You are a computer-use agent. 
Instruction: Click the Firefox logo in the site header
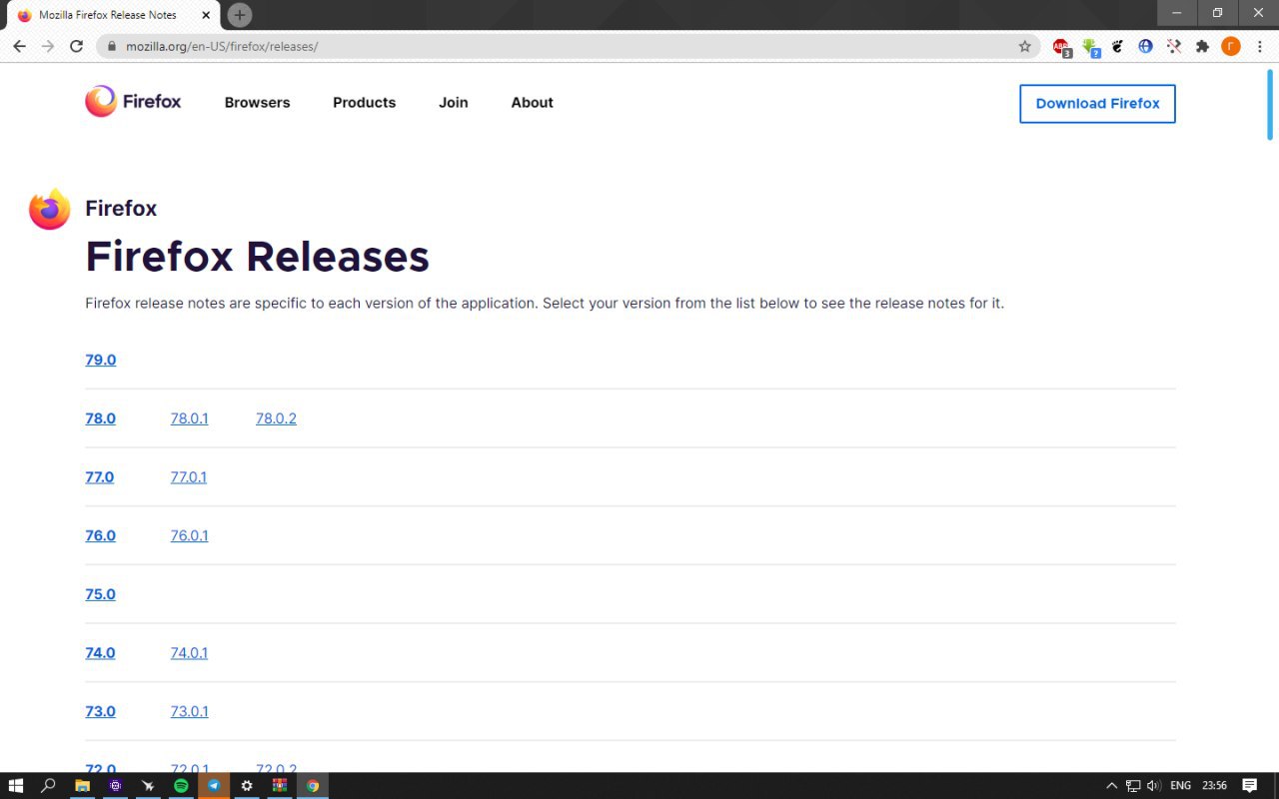click(133, 101)
